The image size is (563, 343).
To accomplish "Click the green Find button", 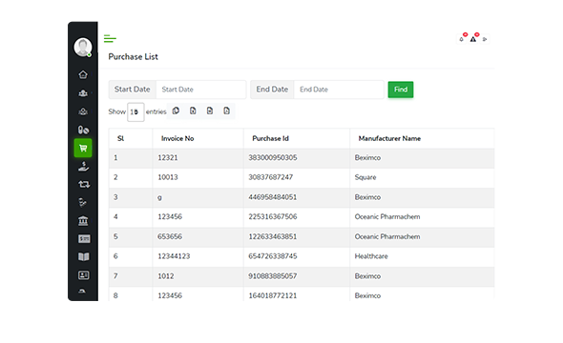I will coord(401,90).
